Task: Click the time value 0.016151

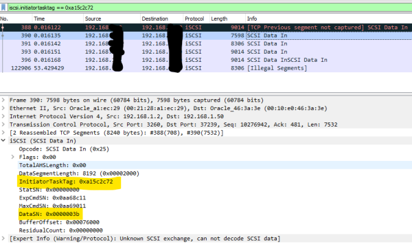Action: pos(47,52)
